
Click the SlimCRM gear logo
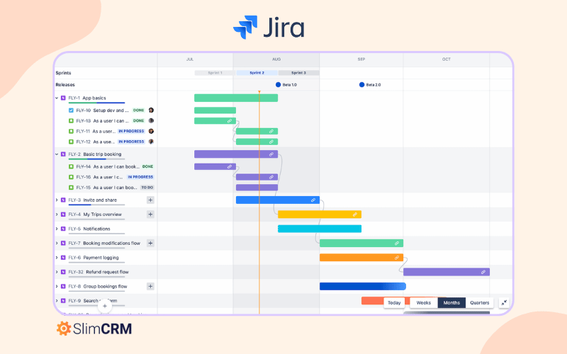(64, 329)
